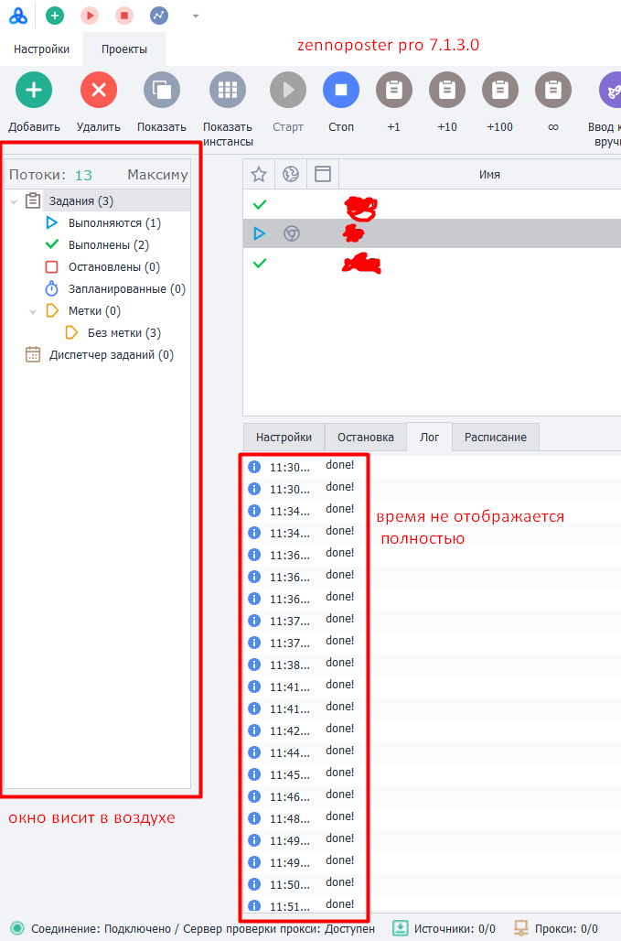Image resolution: width=621 pixels, height=941 pixels.
Task: Collapse the Метки (0) tree node
Action: [x=33, y=311]
